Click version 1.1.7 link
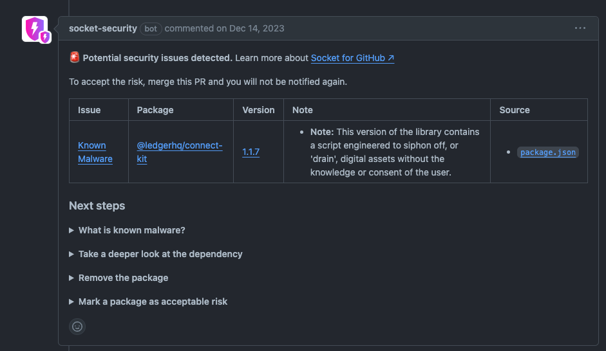This screenshot has width=606, height=351. pyautogui.click(x=251, y=152)
